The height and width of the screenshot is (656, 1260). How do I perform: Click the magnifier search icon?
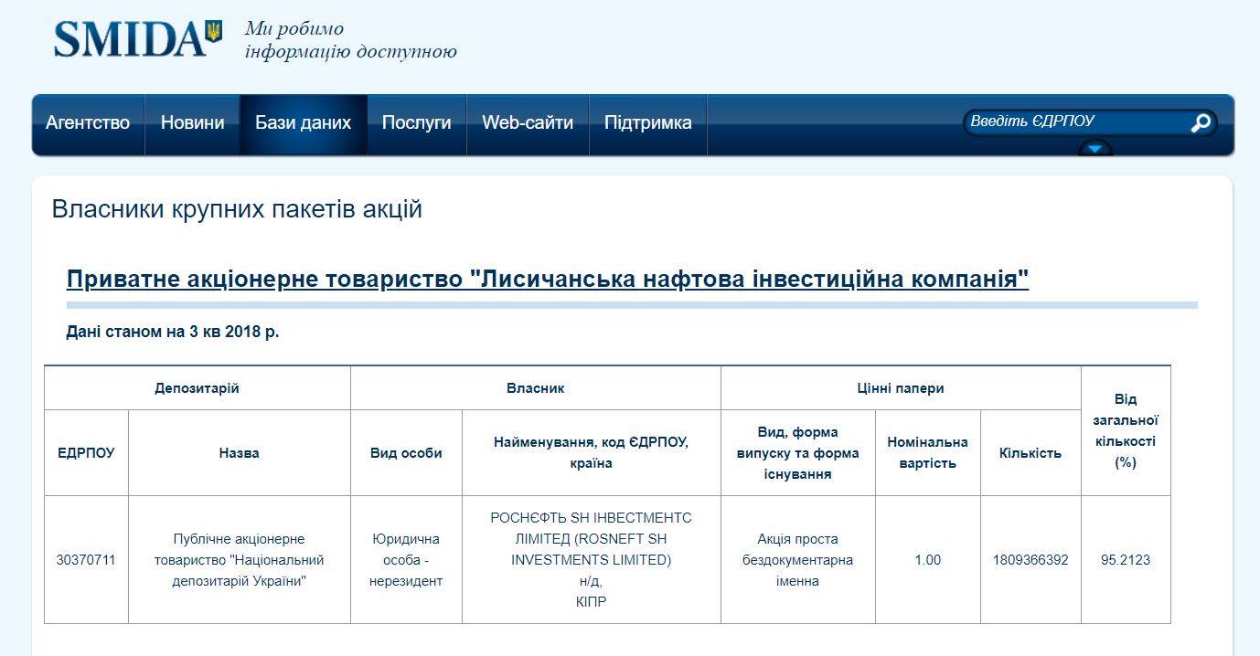(x=1201, y=122)
